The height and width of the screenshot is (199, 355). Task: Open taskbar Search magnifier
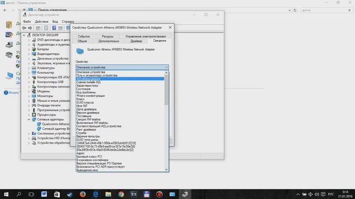[x=19, y=194]
